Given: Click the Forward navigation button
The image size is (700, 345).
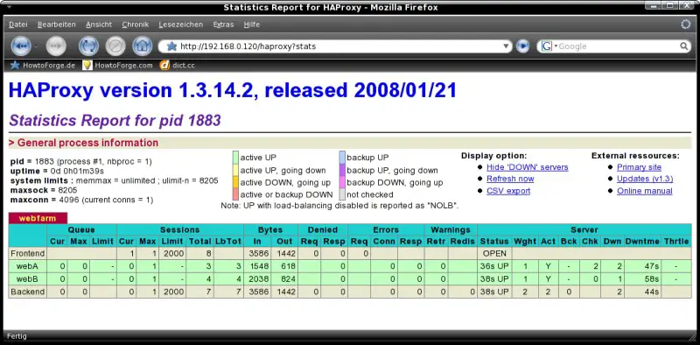Looking at the screenshot, I should (x=56, y=46).
